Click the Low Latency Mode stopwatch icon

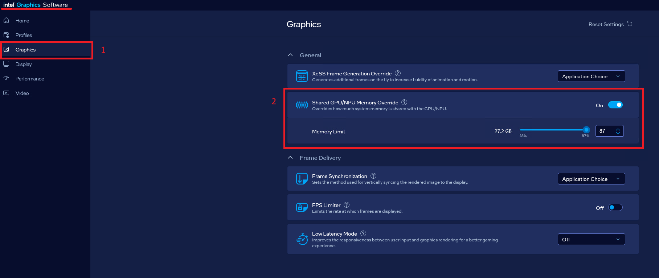302,239
